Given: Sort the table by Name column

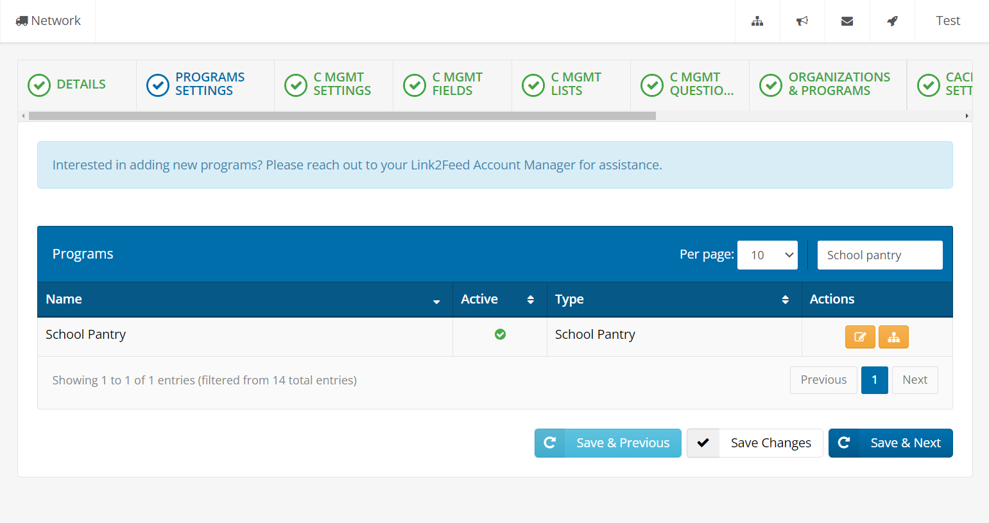Looking at the screenshot, I should (244, 300).
